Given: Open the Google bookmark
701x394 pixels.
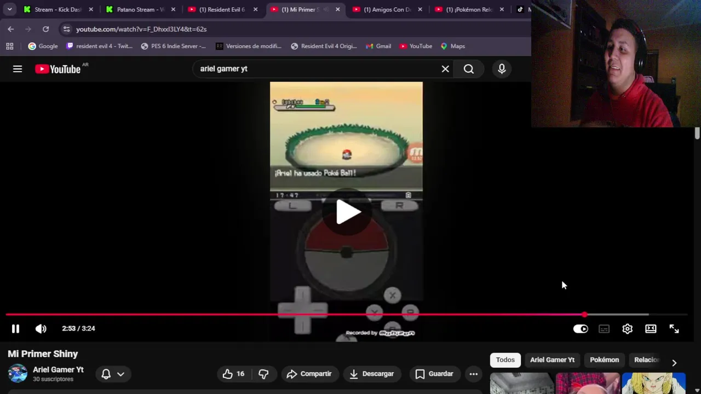Looking at the screenshot, I should [43, 46].
